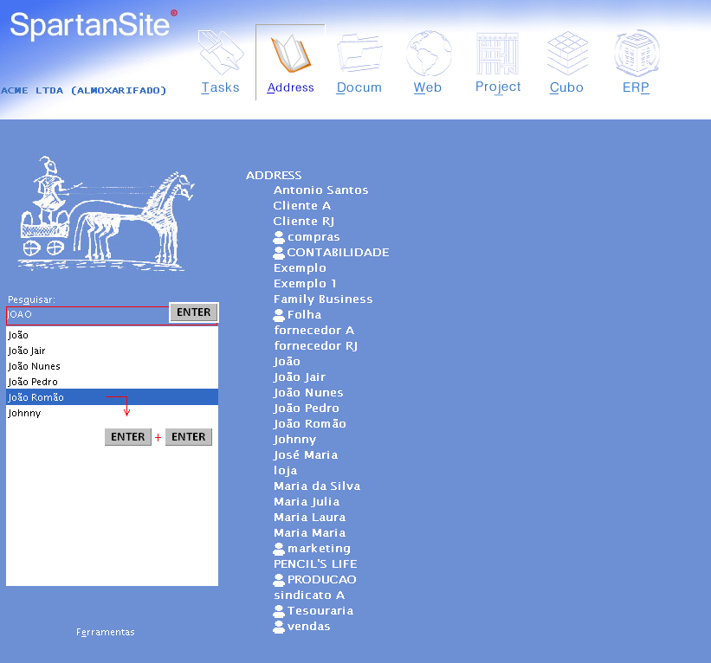Open João Romão in address list

[x=310, y=424]
